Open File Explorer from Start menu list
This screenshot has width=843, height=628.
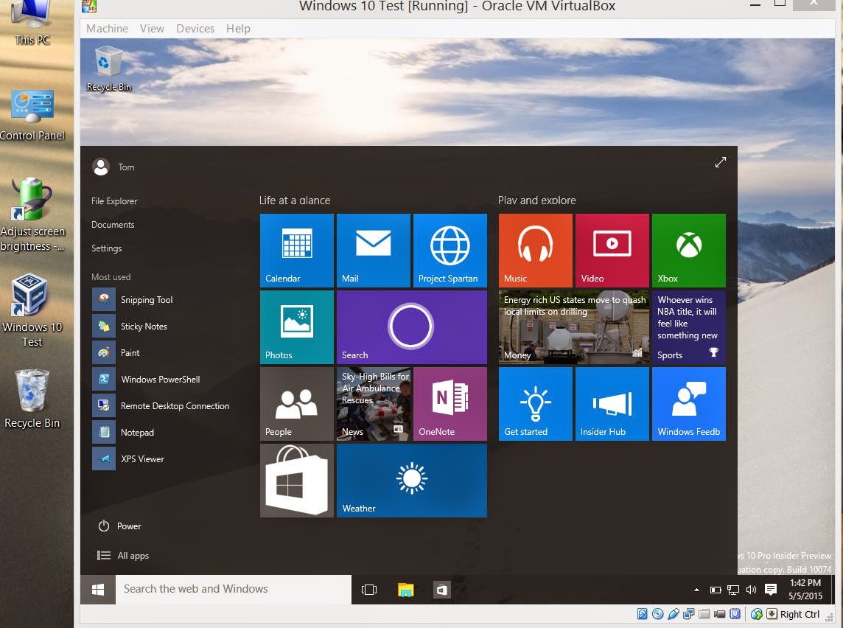tap(114, 201)
